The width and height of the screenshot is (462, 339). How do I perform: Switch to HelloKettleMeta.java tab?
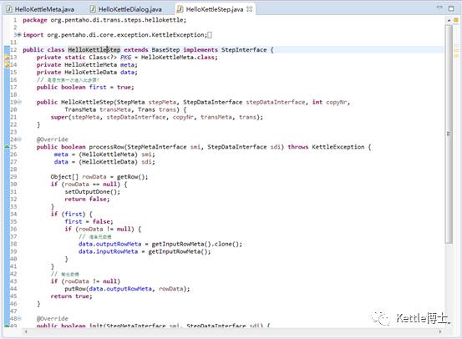[41, 9]
